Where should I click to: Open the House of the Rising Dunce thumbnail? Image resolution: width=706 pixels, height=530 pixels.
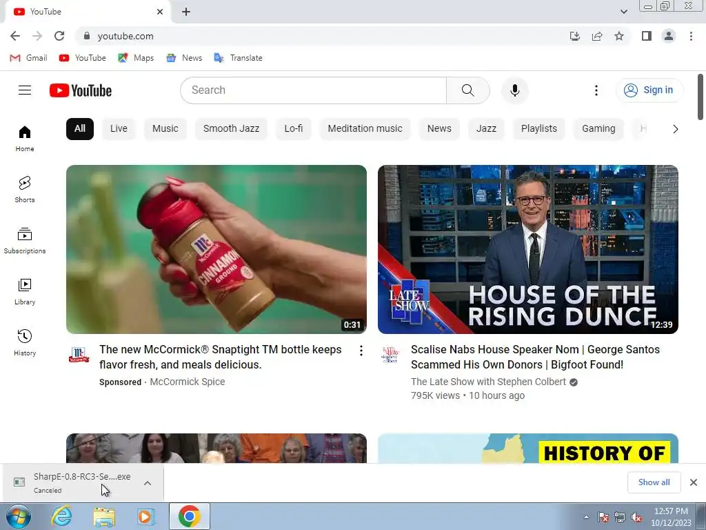[x=527, y=249]
